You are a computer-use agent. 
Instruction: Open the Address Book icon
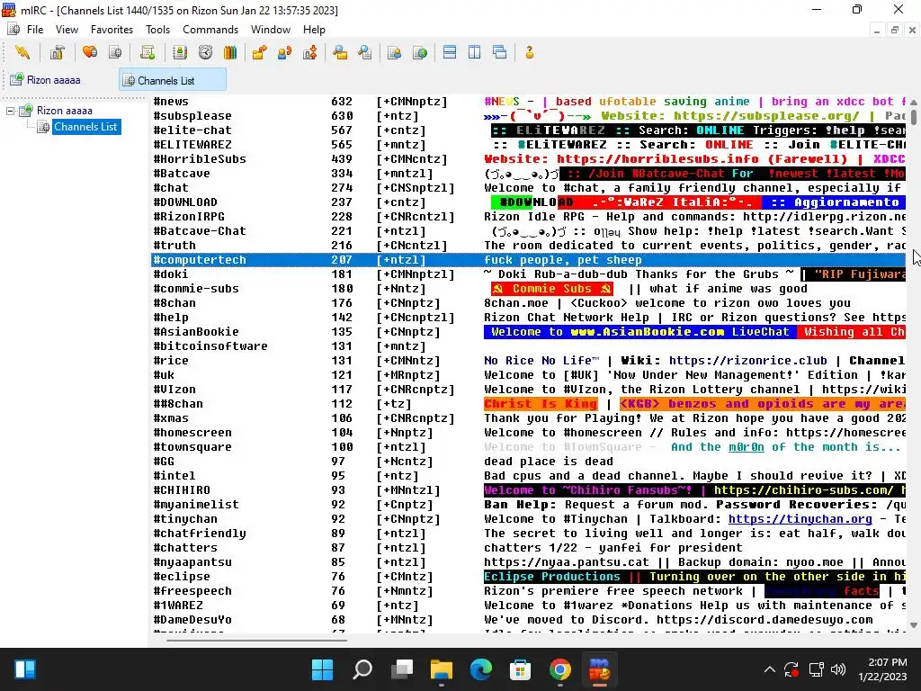[x=180, y=53]
